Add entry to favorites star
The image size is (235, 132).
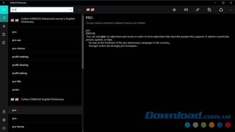pos(174,10)
